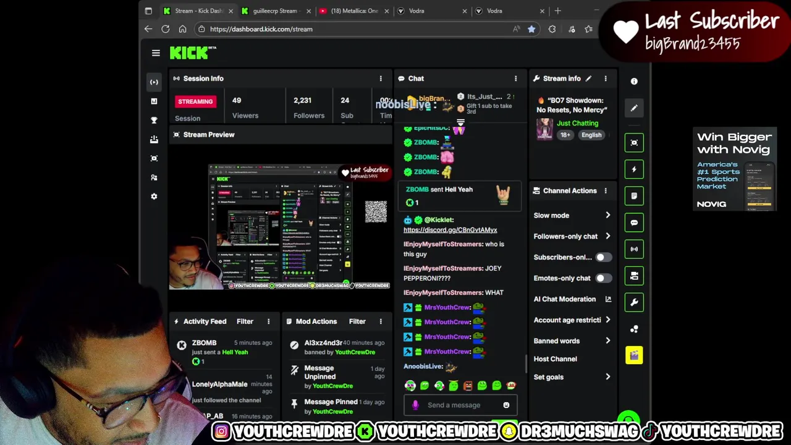Open Chat panel three-dot menu
The image size is (791, 445).
pyautogui.click(x=515, y=78)
